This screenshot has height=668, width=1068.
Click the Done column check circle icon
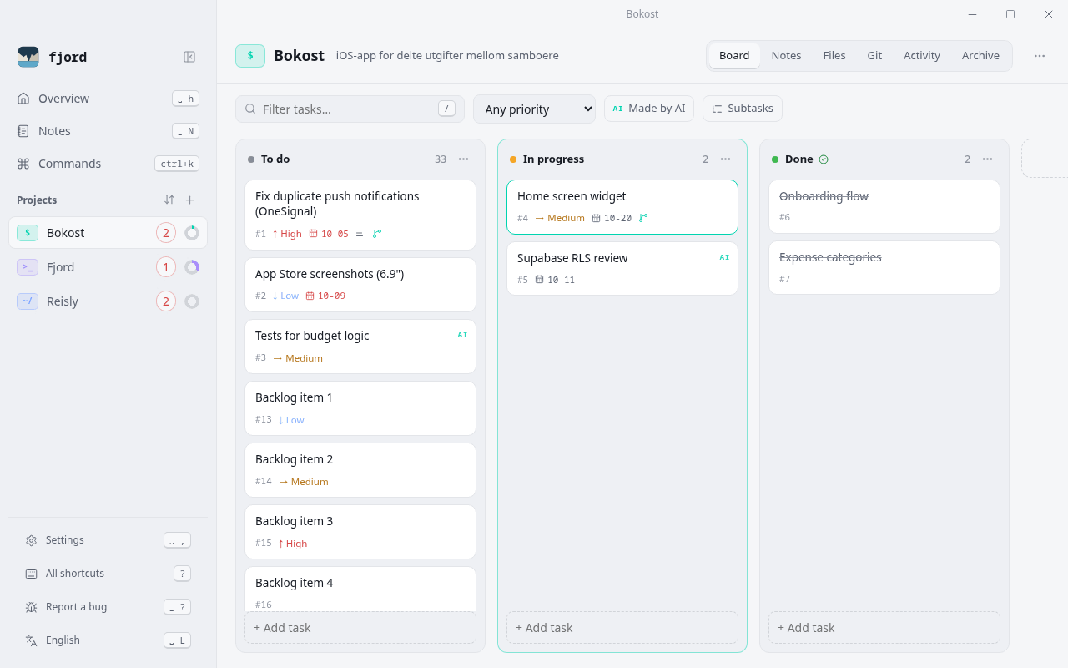[x=824, y=159]
